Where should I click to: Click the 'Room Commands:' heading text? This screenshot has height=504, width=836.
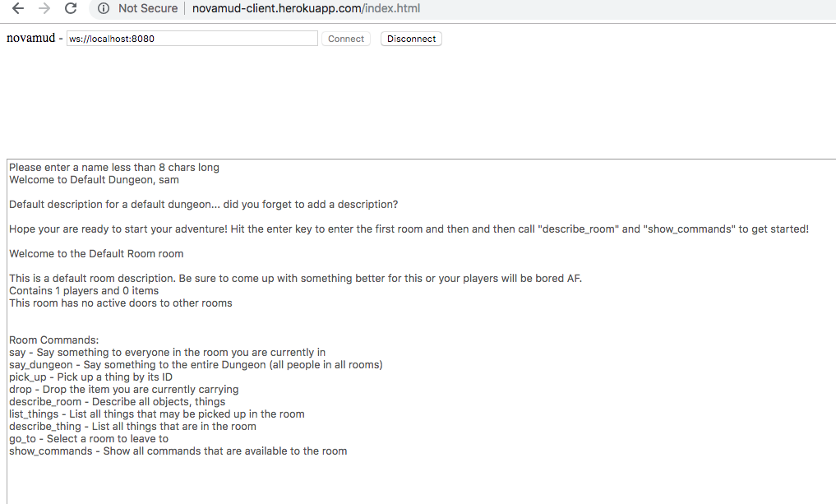[x=54, y=340]
